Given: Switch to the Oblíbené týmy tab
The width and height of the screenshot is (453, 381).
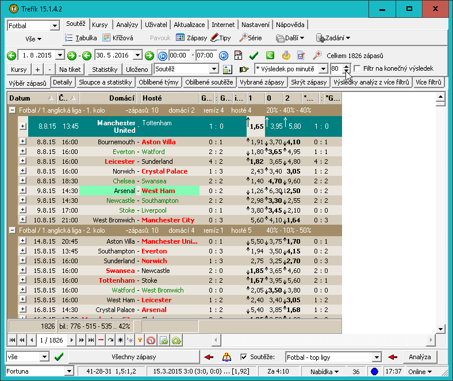Looking at the screenshot, I should pyautogui.click(x=159, y=82).
